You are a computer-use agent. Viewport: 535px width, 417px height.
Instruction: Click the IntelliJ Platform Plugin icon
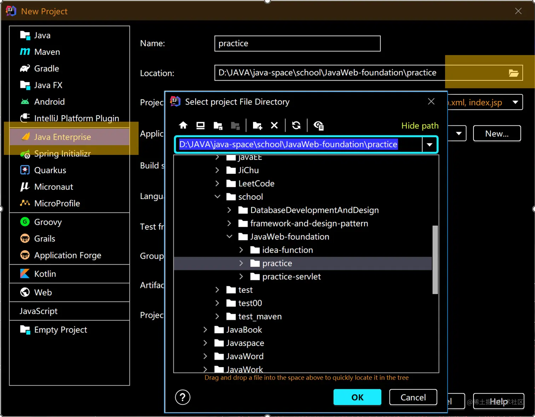[x=25, y=118]
